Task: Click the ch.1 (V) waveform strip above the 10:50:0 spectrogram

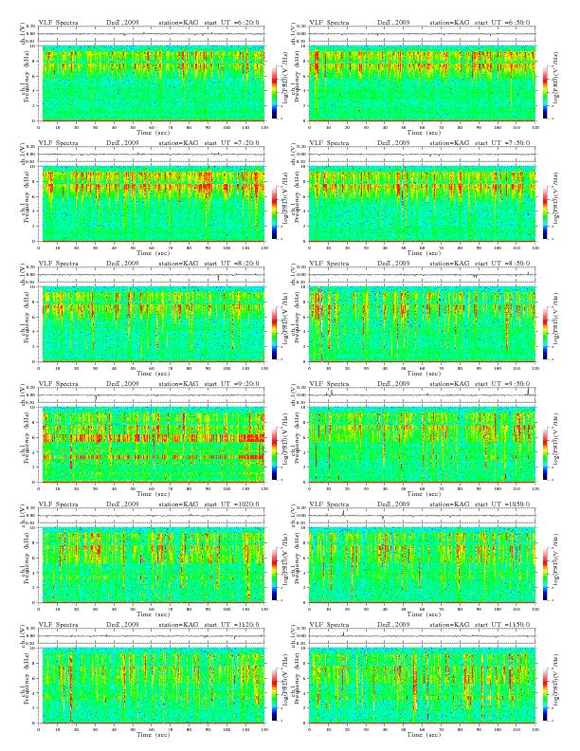Action: click(x=422, y=516)
